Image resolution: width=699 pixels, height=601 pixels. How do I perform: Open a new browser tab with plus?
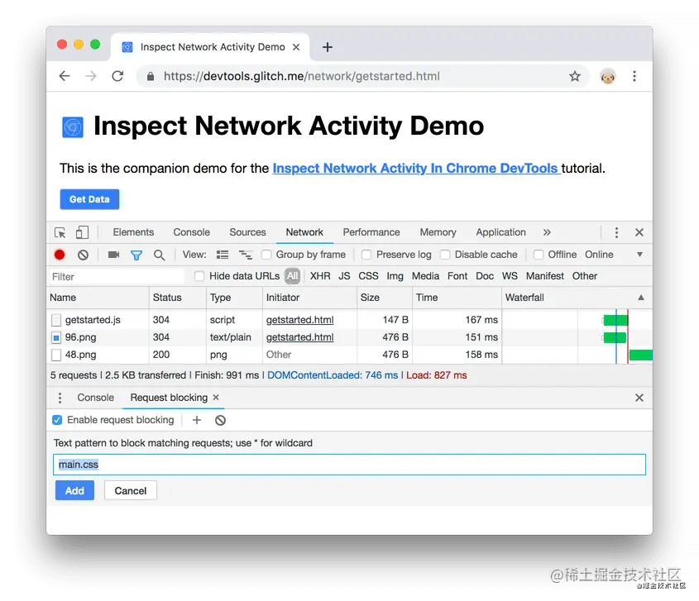point(328,47)
